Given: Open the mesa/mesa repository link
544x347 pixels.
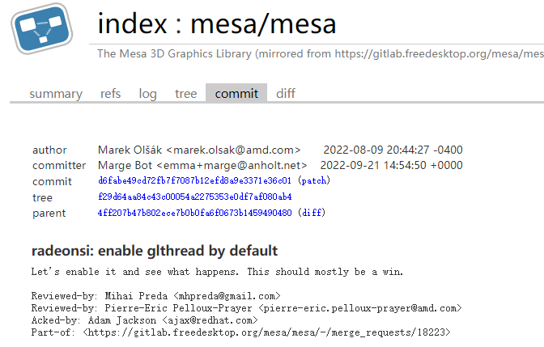Looking at the screenshot, I should (263, 23).
